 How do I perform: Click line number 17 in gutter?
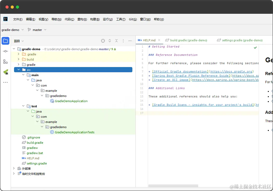142,113
